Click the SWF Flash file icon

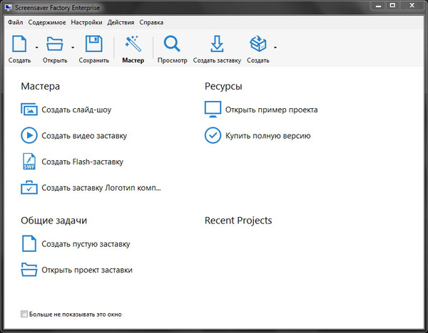pyautogui.click(x=29, y=162)
